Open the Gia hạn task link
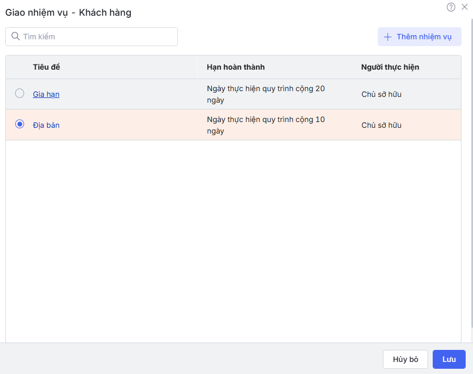 point(46,94)
